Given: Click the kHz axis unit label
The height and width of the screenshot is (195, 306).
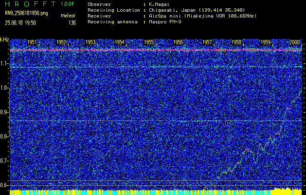Looking at the screenshot, I should coord(4,39).
